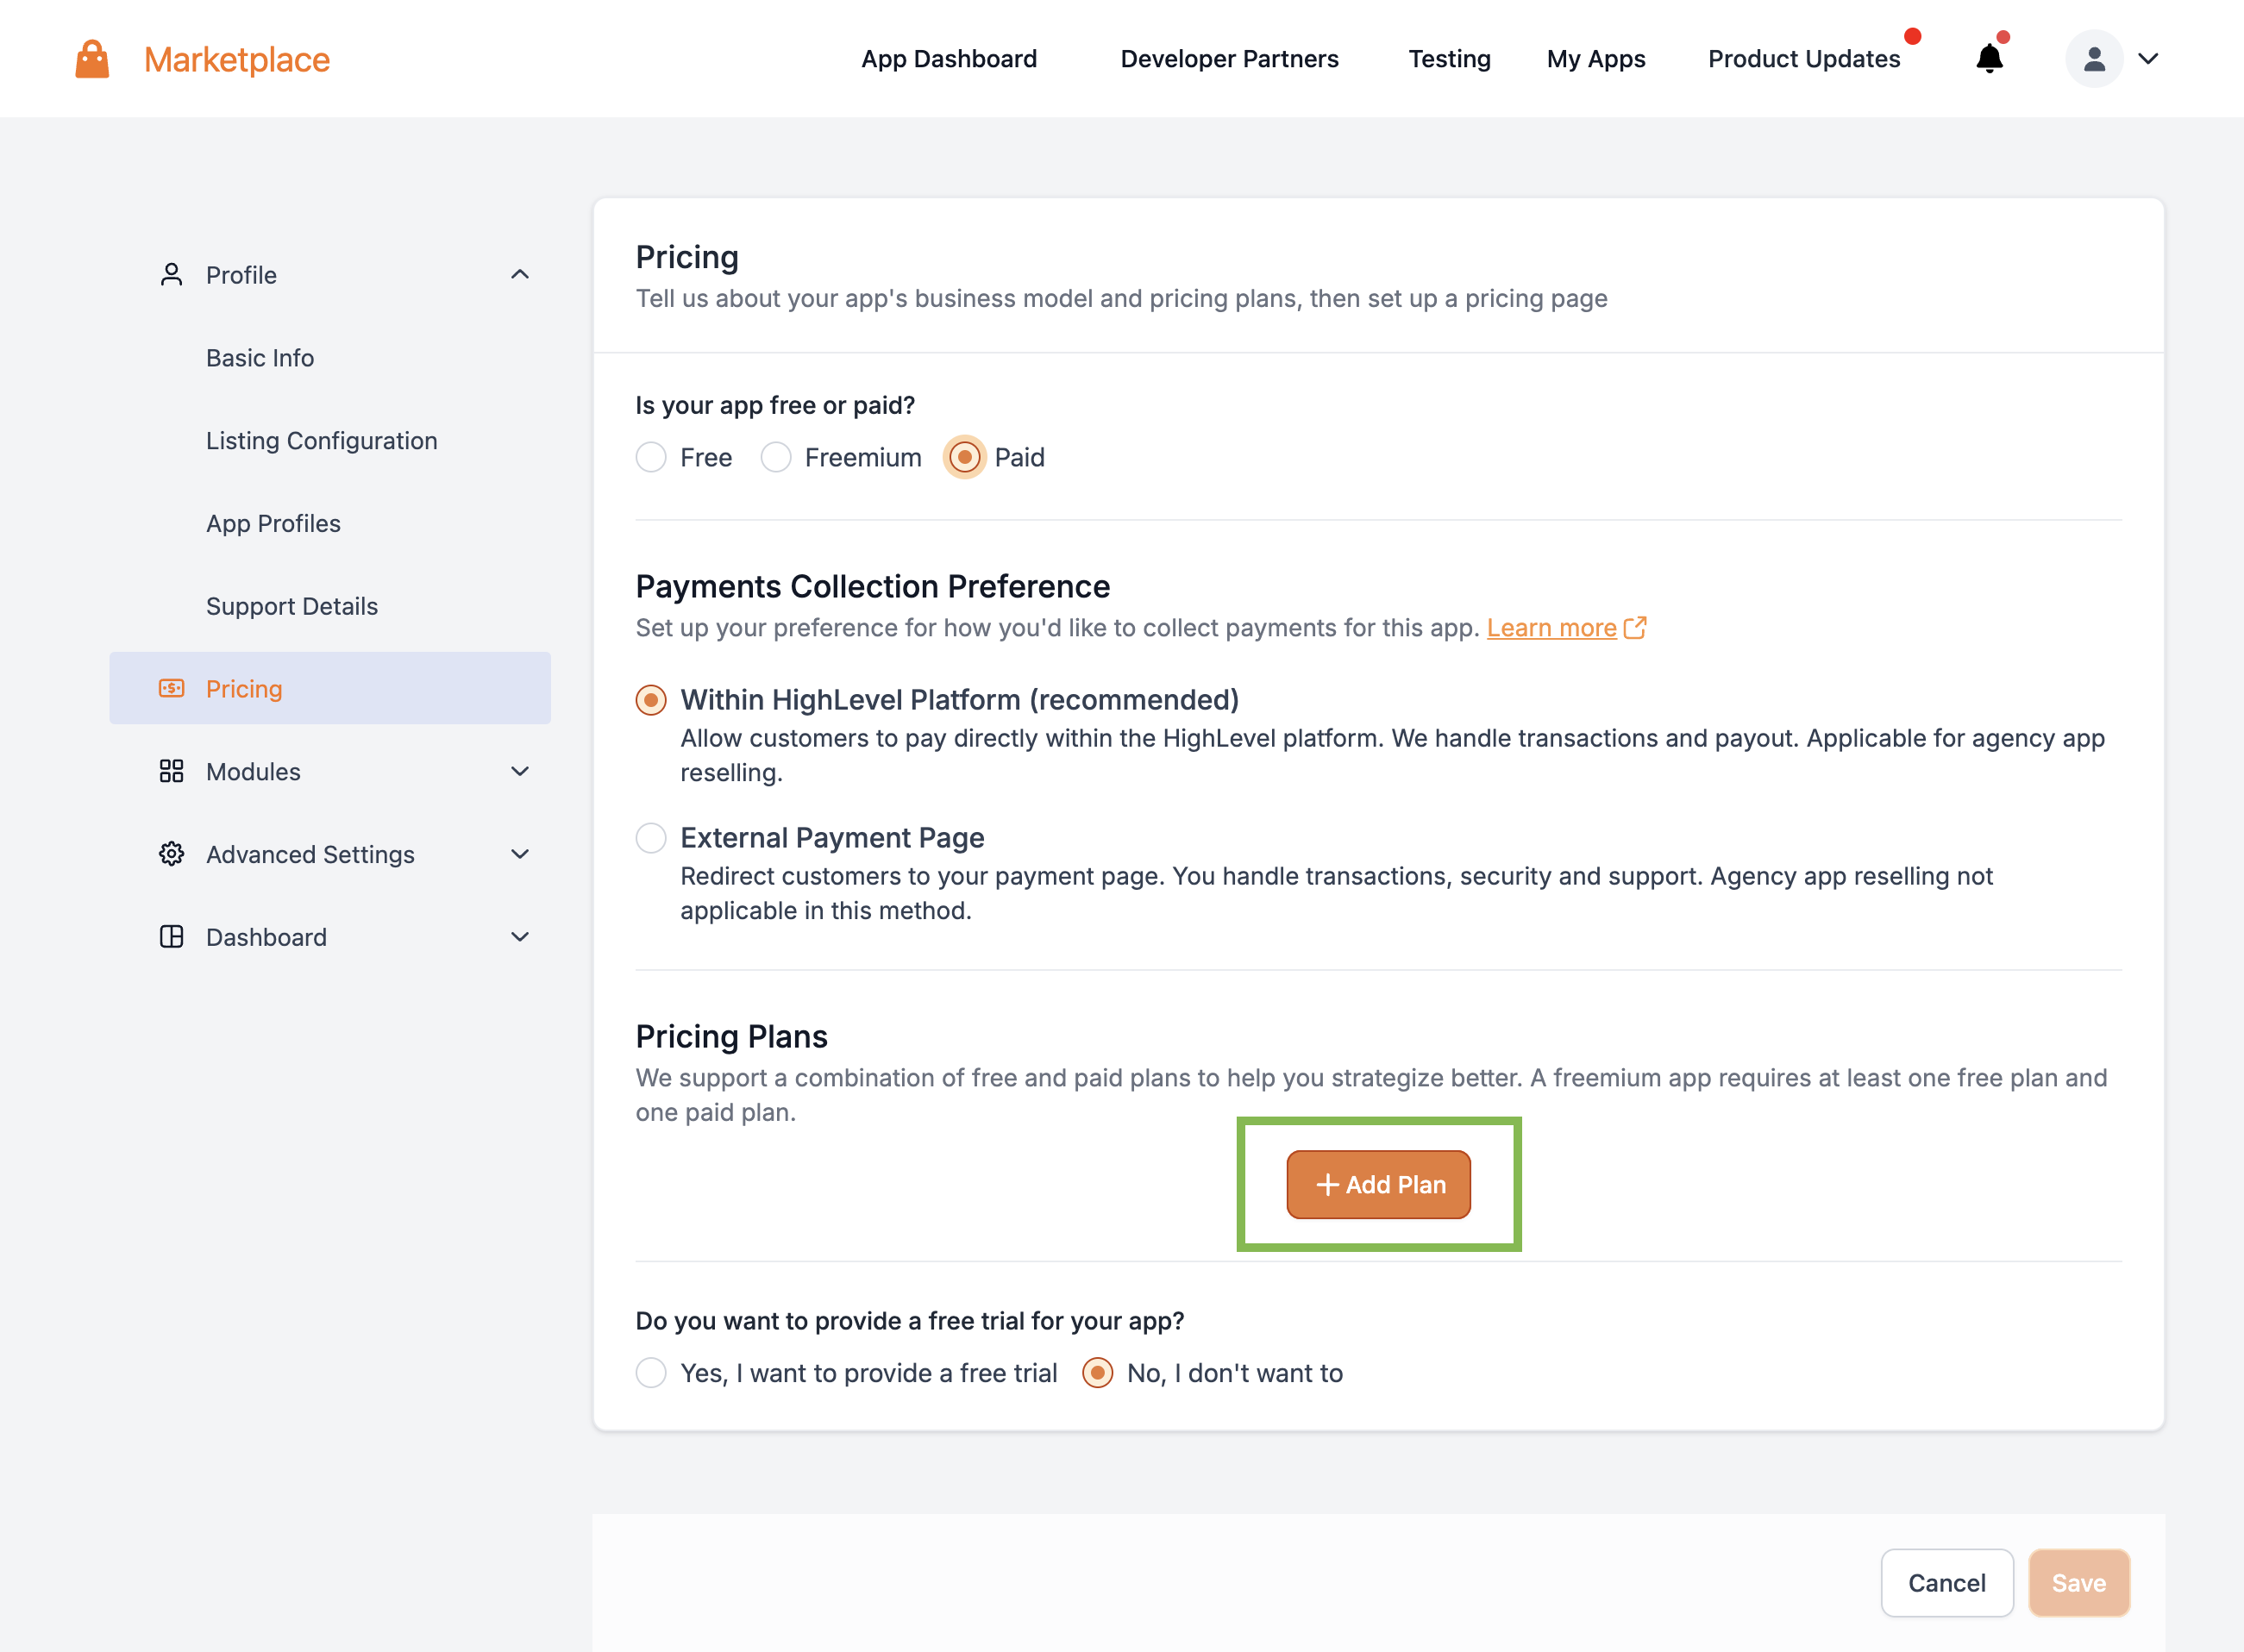Select Yes, provide a free trial
Screen dimensions: 2244x1652
[x=651, y=1373]
